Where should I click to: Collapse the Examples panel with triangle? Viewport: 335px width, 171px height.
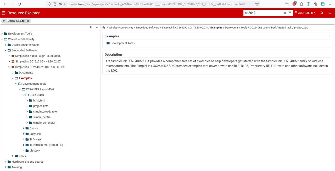click(330, 36)
